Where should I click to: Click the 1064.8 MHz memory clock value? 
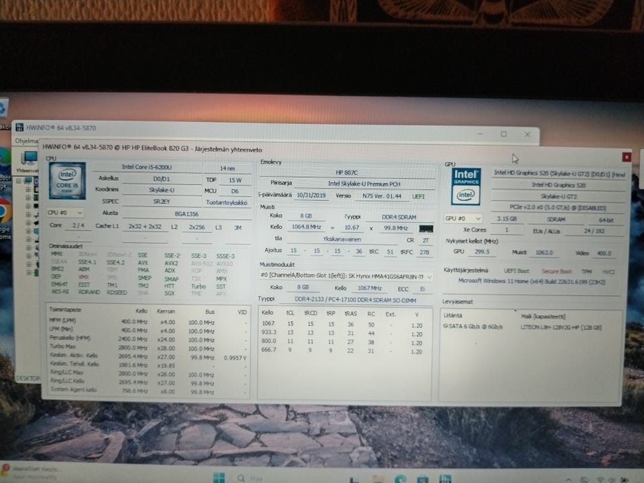306,227
